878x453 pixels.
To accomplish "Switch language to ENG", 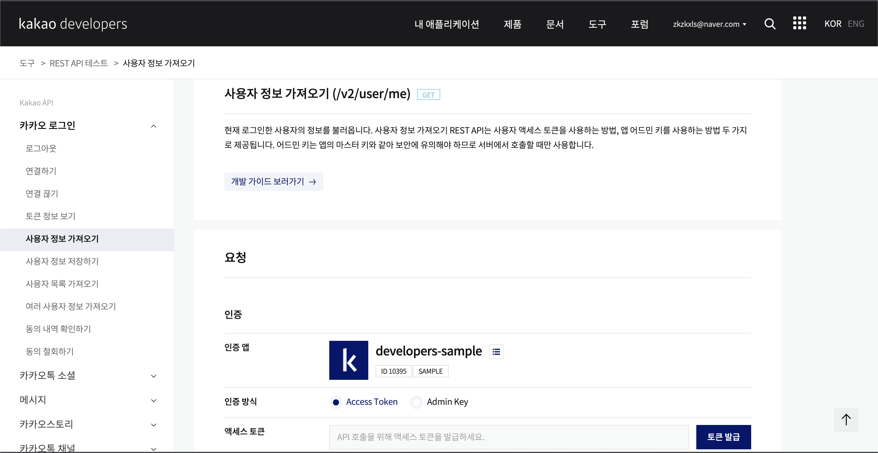I will coord(855,24).
